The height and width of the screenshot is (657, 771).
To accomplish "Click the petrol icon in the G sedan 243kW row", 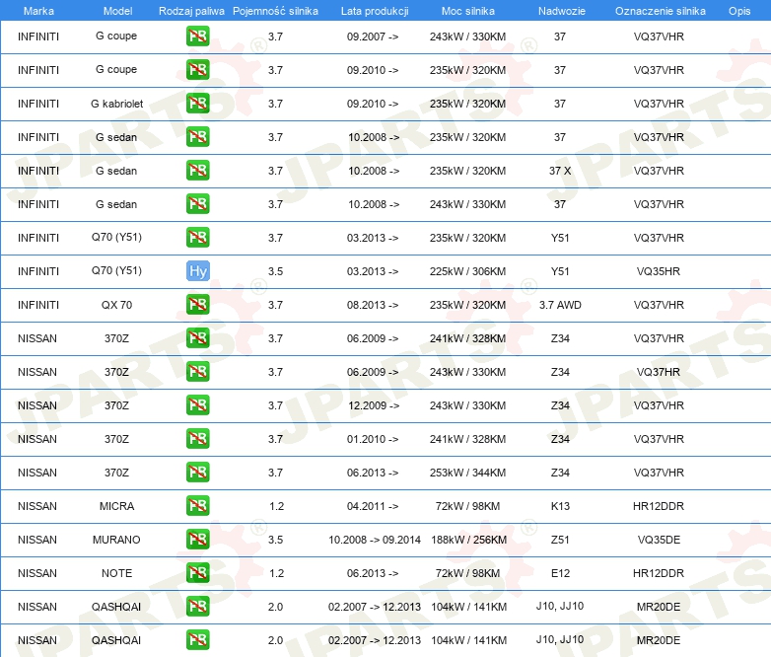I will pyautogui.click(x=197, y=204).
